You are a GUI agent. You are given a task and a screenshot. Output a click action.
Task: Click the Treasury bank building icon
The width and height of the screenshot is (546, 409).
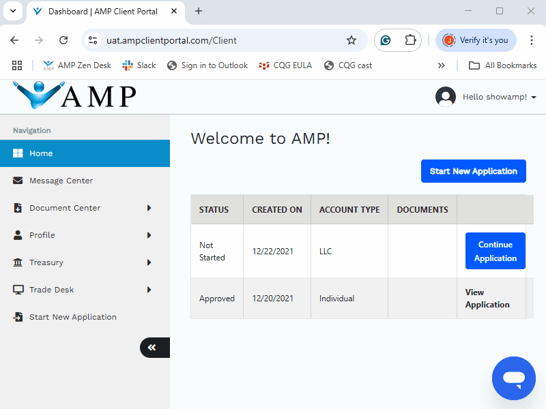(18, 262)
